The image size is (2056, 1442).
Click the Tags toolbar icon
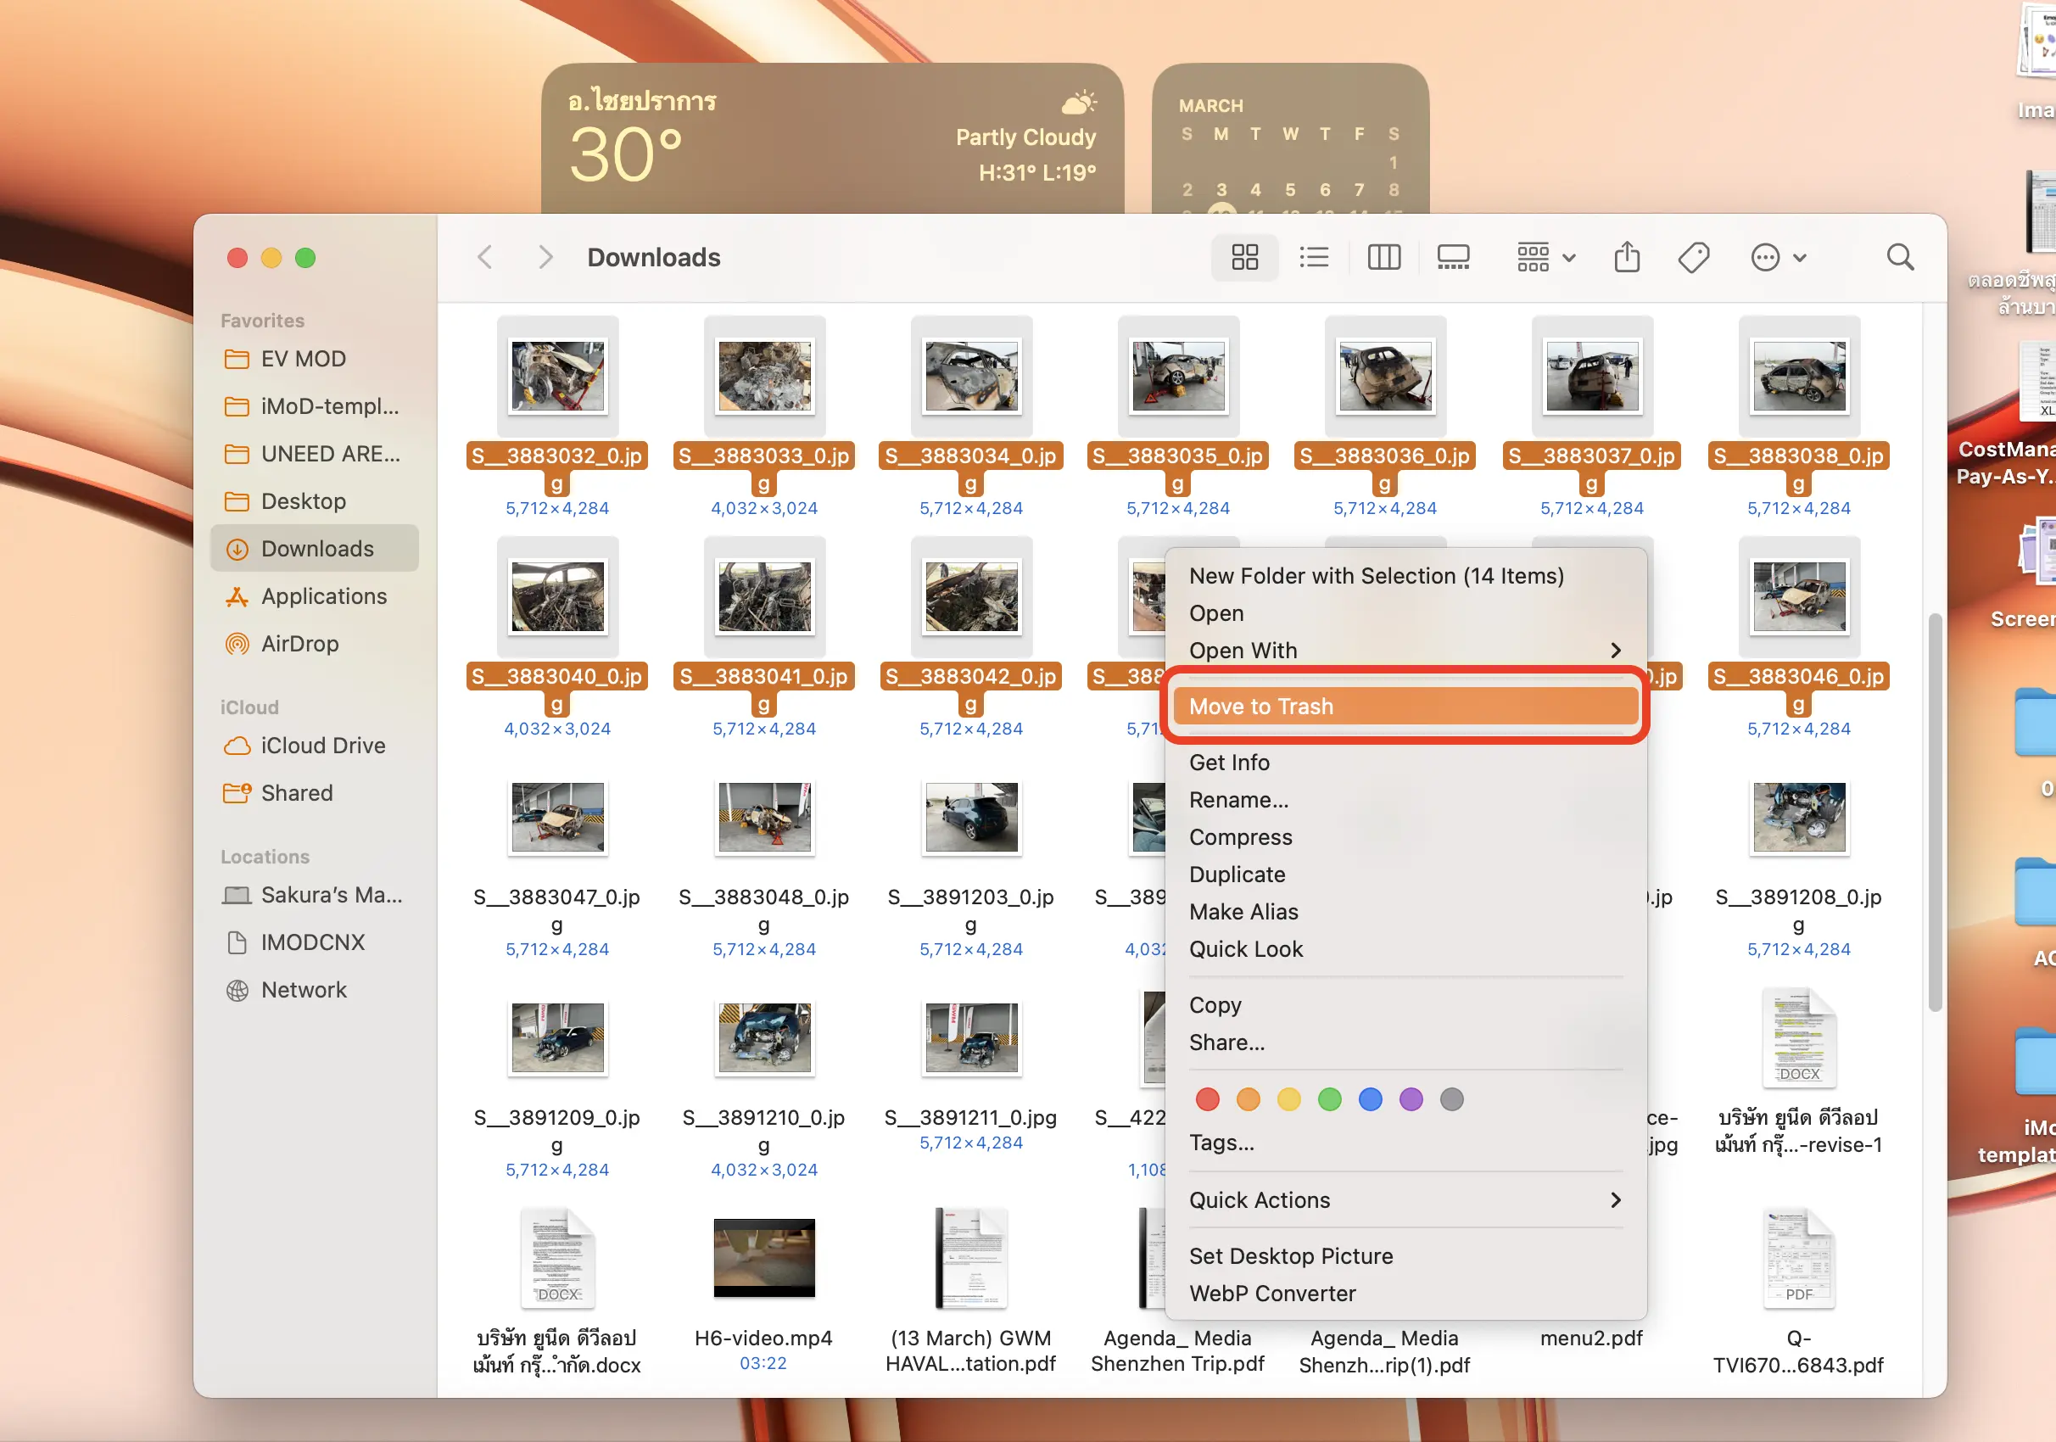1692,258
